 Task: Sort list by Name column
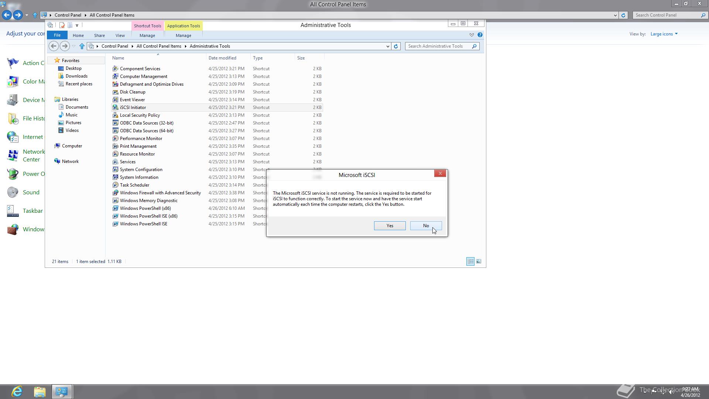(x=159, y=58)
